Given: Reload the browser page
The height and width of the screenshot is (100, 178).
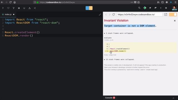Looking at the screenshot, I should [x=11, y=2].
